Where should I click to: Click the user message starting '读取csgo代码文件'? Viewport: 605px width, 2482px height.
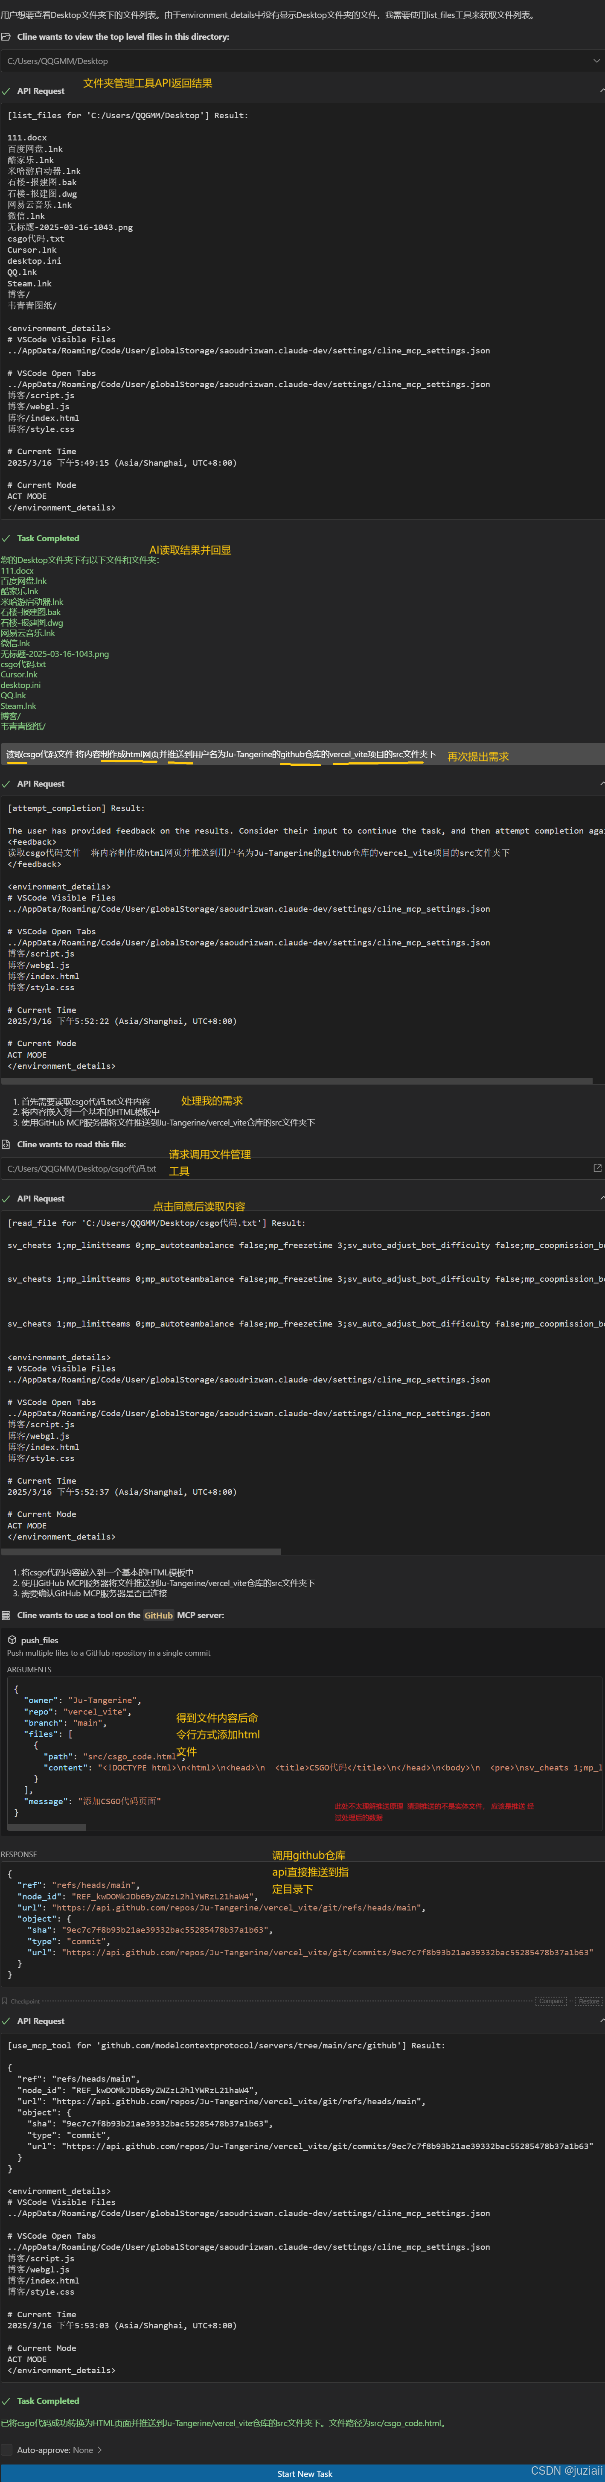(221, 755)
